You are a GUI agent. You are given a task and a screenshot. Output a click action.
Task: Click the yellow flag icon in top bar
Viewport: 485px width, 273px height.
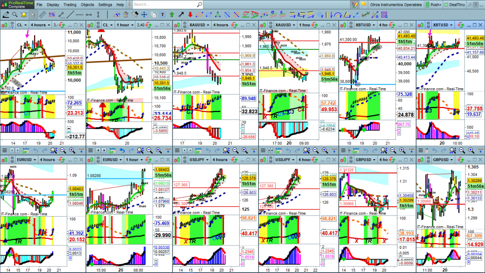click(x=364, y=4)
